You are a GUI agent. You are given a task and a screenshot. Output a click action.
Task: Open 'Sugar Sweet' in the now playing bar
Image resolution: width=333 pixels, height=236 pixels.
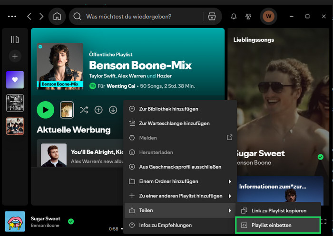(x=46, y=218)
